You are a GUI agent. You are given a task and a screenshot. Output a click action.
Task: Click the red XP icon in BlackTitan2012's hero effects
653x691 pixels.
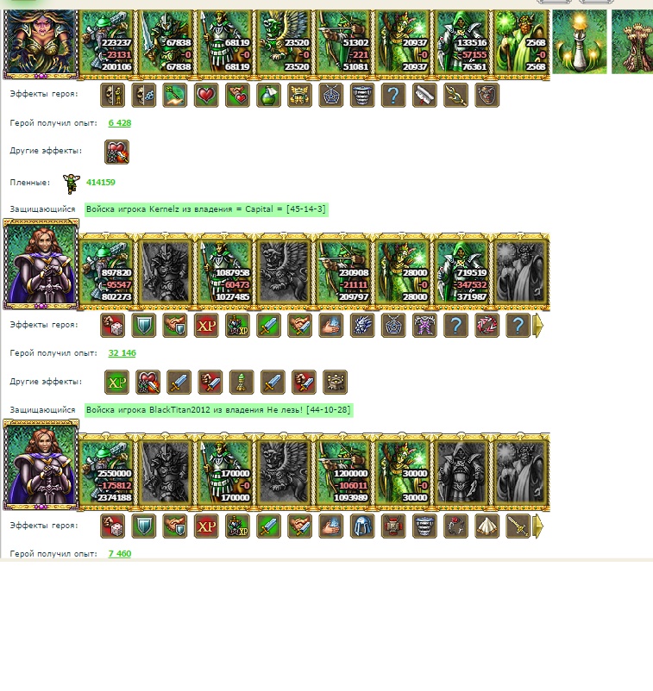coord(206,526)
